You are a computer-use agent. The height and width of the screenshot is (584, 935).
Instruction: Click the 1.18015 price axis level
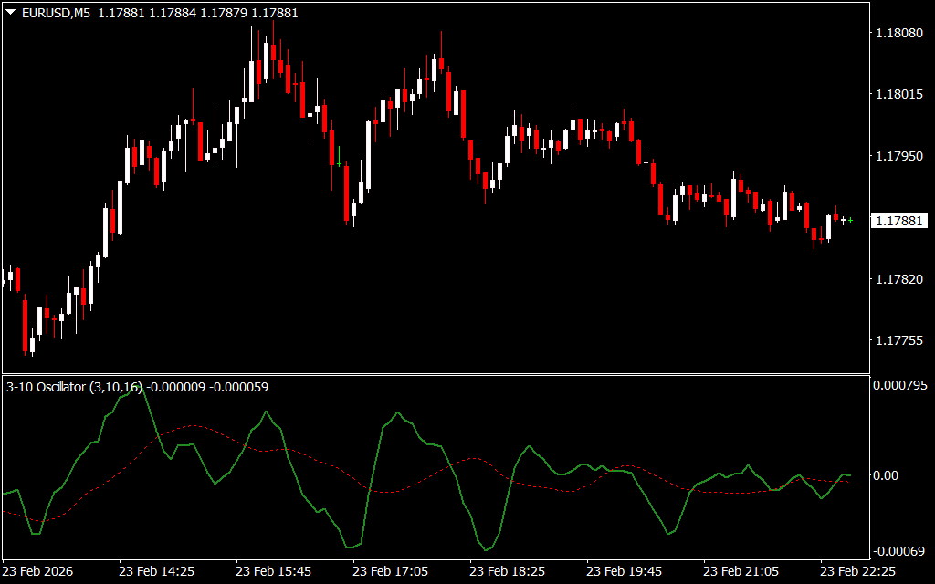[898, 94]
